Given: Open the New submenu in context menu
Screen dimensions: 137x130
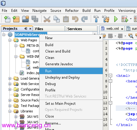Looking at the screenshot, I should 71,38.
